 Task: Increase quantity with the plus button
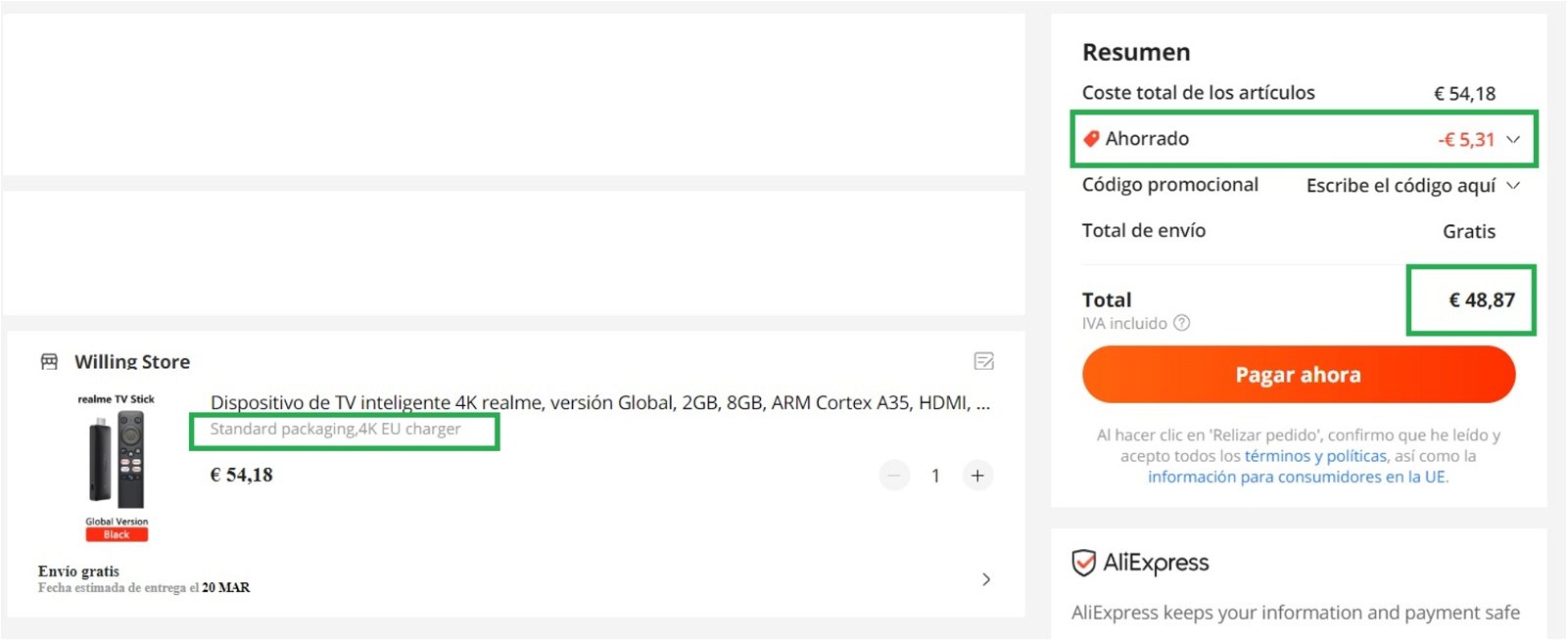point(977,476)
